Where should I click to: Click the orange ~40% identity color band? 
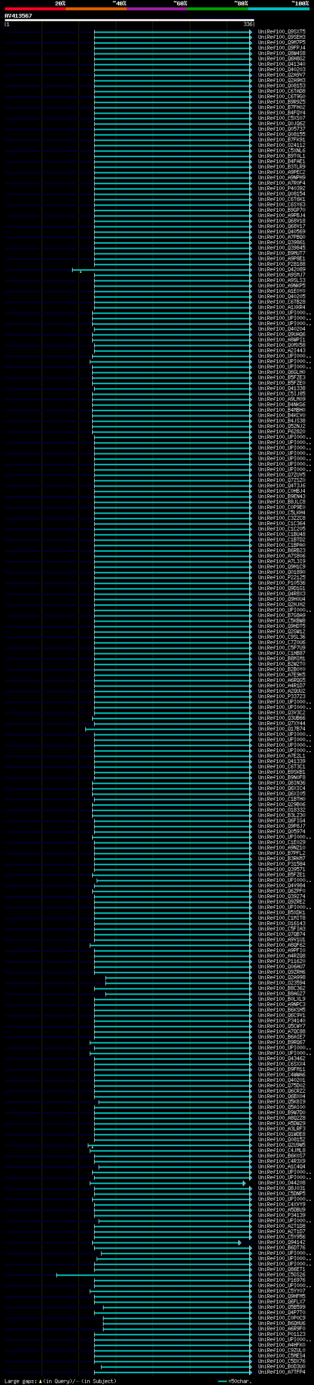tap(96, 9)
